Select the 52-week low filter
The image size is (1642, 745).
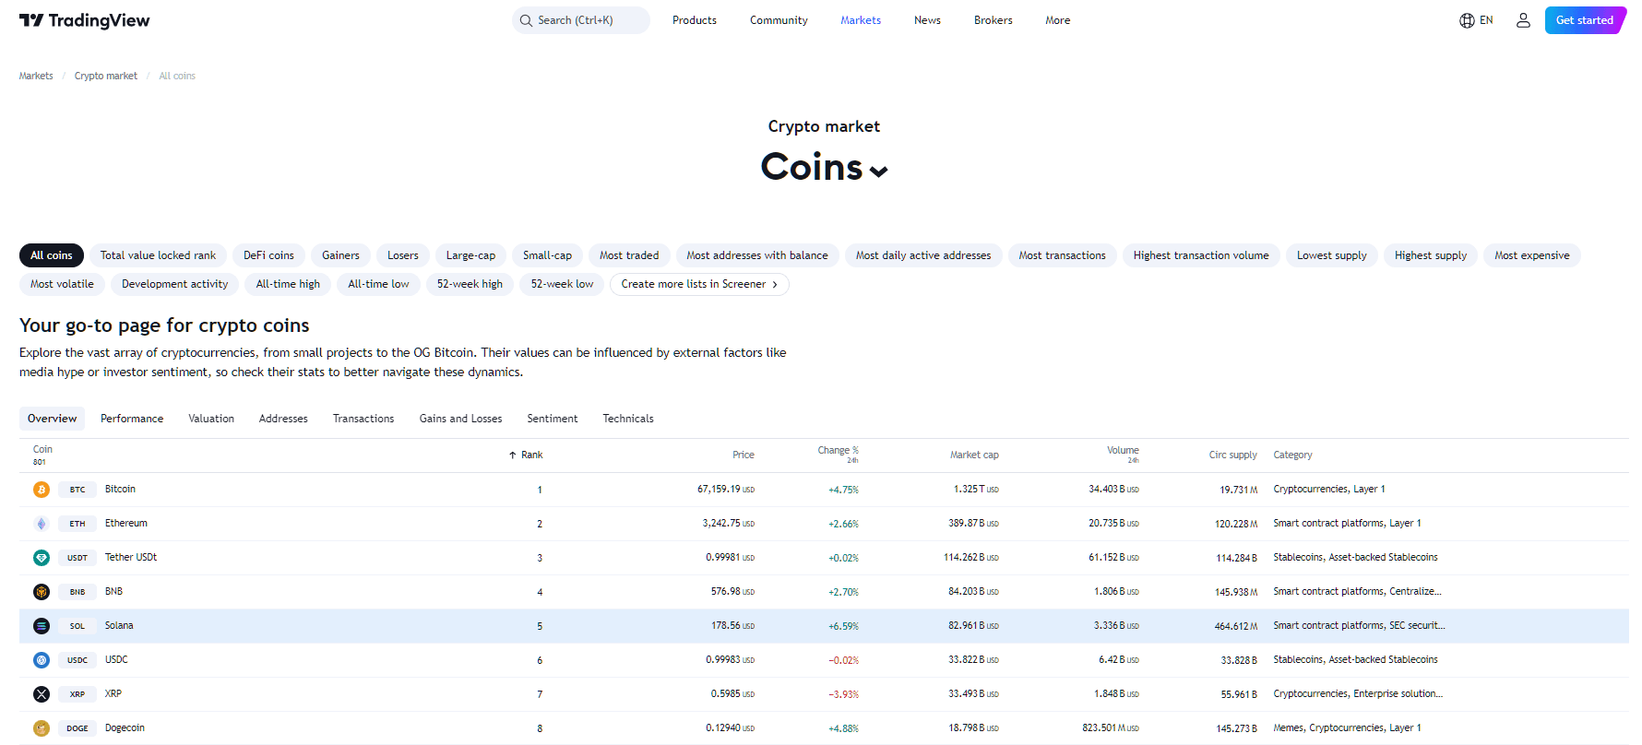(562, 284)
